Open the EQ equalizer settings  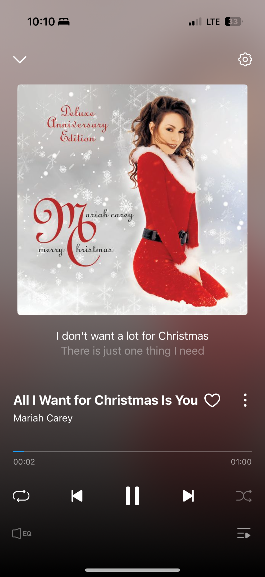[x=22, y=533]
